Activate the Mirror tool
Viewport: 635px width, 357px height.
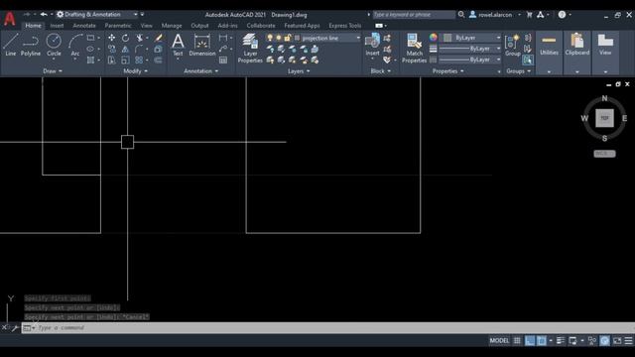click(x=126, y=49)
